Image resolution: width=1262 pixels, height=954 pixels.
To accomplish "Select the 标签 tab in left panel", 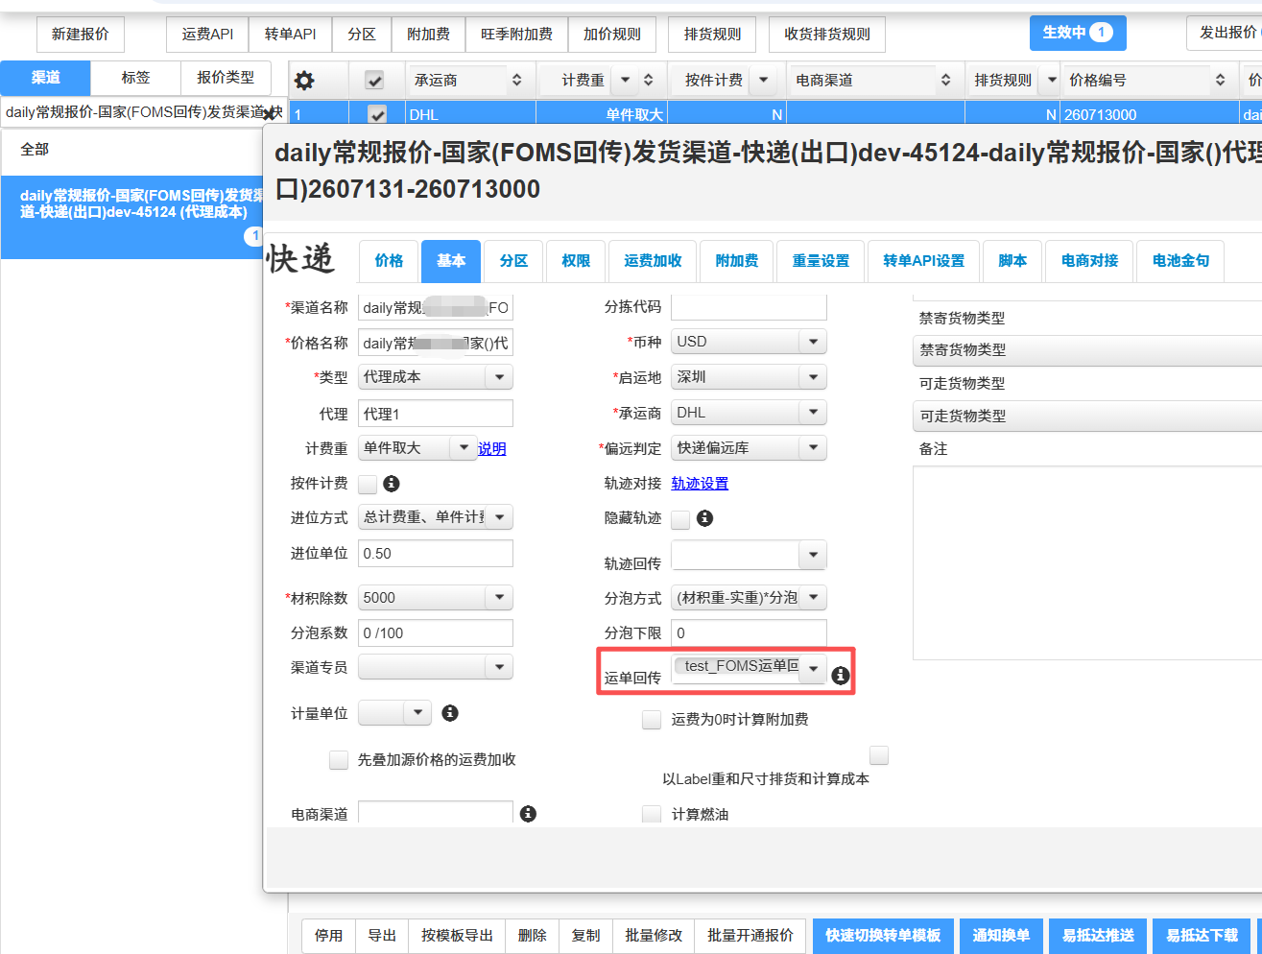I will tap(135, 78).
